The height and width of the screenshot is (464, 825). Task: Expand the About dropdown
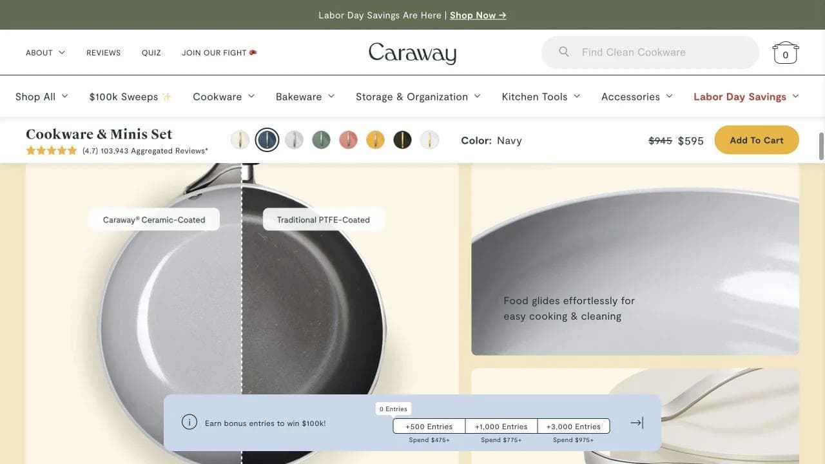[45, 53]
